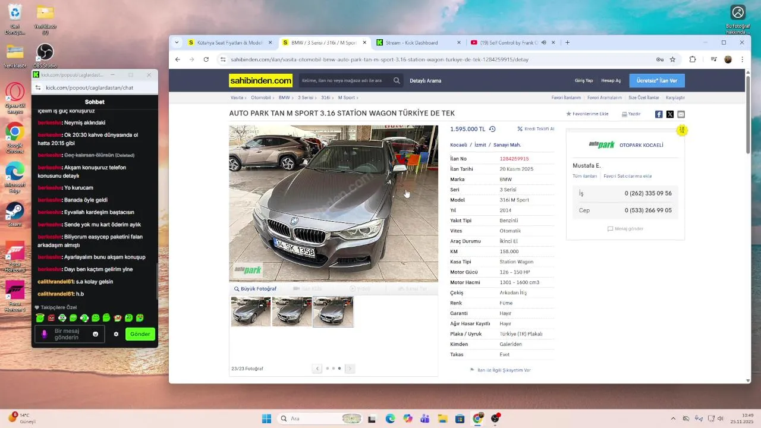Select the first car photo thumbnail
Screen dimensions: 761x428
pyautogui.click(x=251, y=311)
